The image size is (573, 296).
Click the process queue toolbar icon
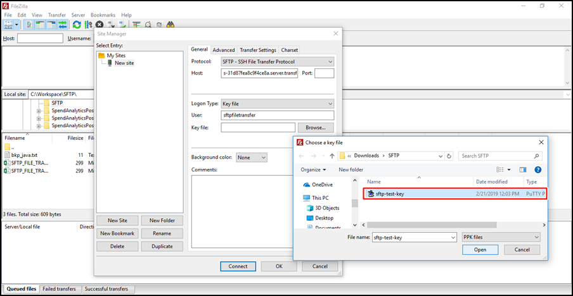point(88,25)
